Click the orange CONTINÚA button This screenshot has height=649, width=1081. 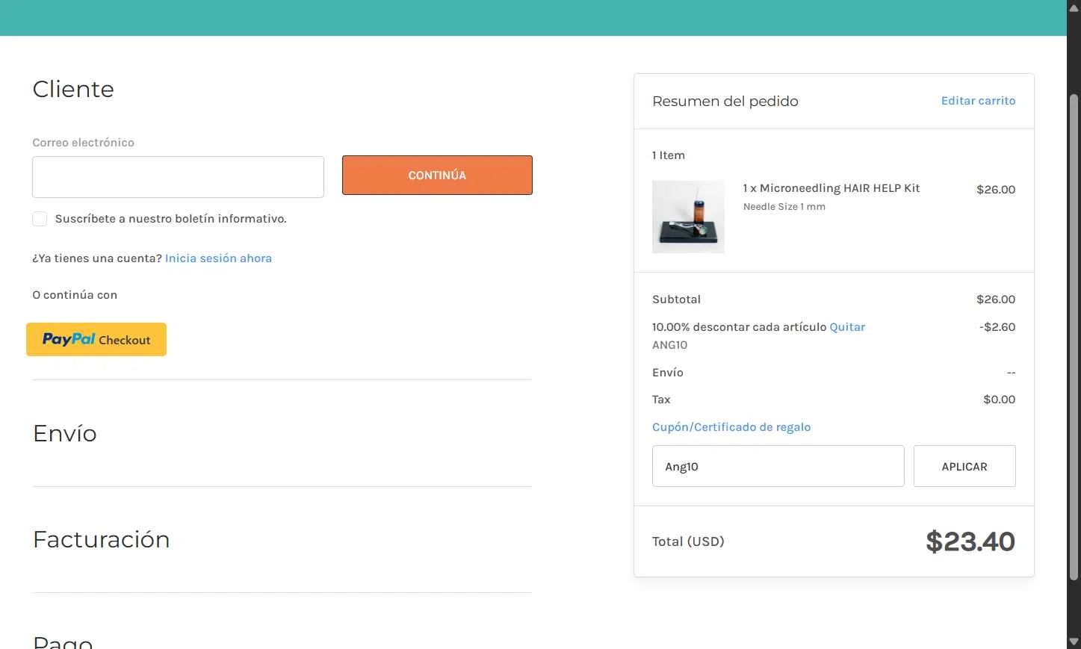click(x=437, y=176)
